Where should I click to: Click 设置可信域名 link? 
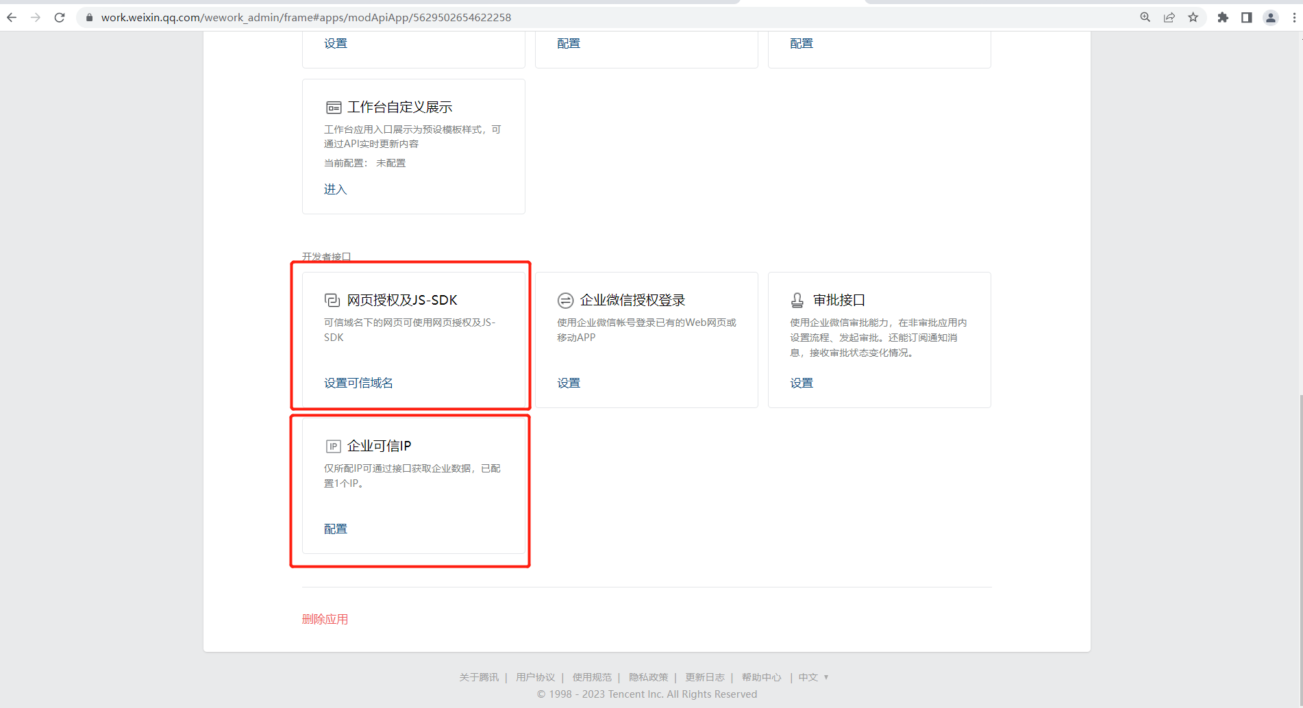[358, 383]
